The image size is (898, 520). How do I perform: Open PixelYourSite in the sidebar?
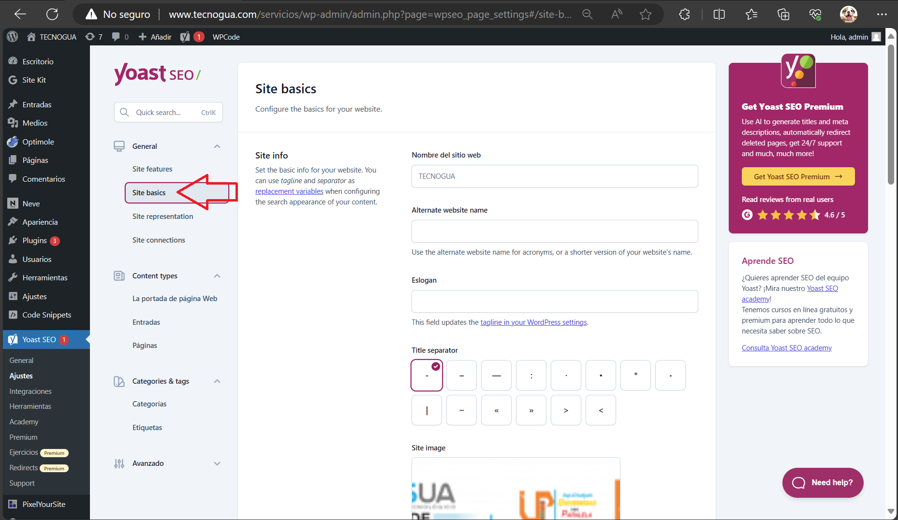click(x=44, y=504)
